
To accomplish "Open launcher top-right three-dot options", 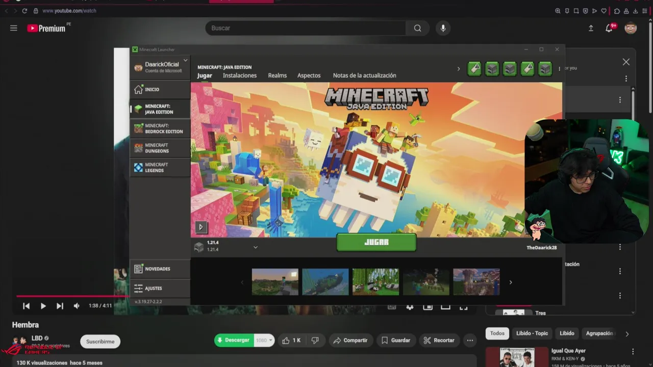I will point(559,69).
